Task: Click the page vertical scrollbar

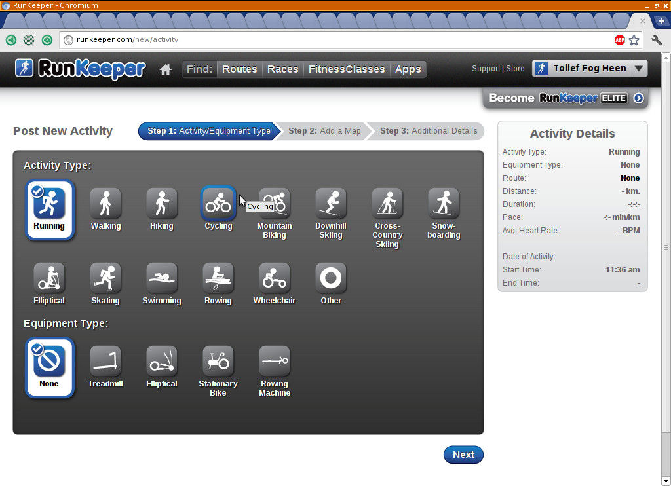Action: [666, 246]
